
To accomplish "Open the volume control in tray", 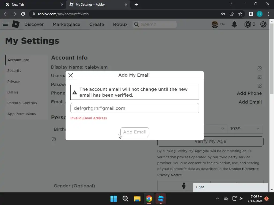I will tap(241, 199).
